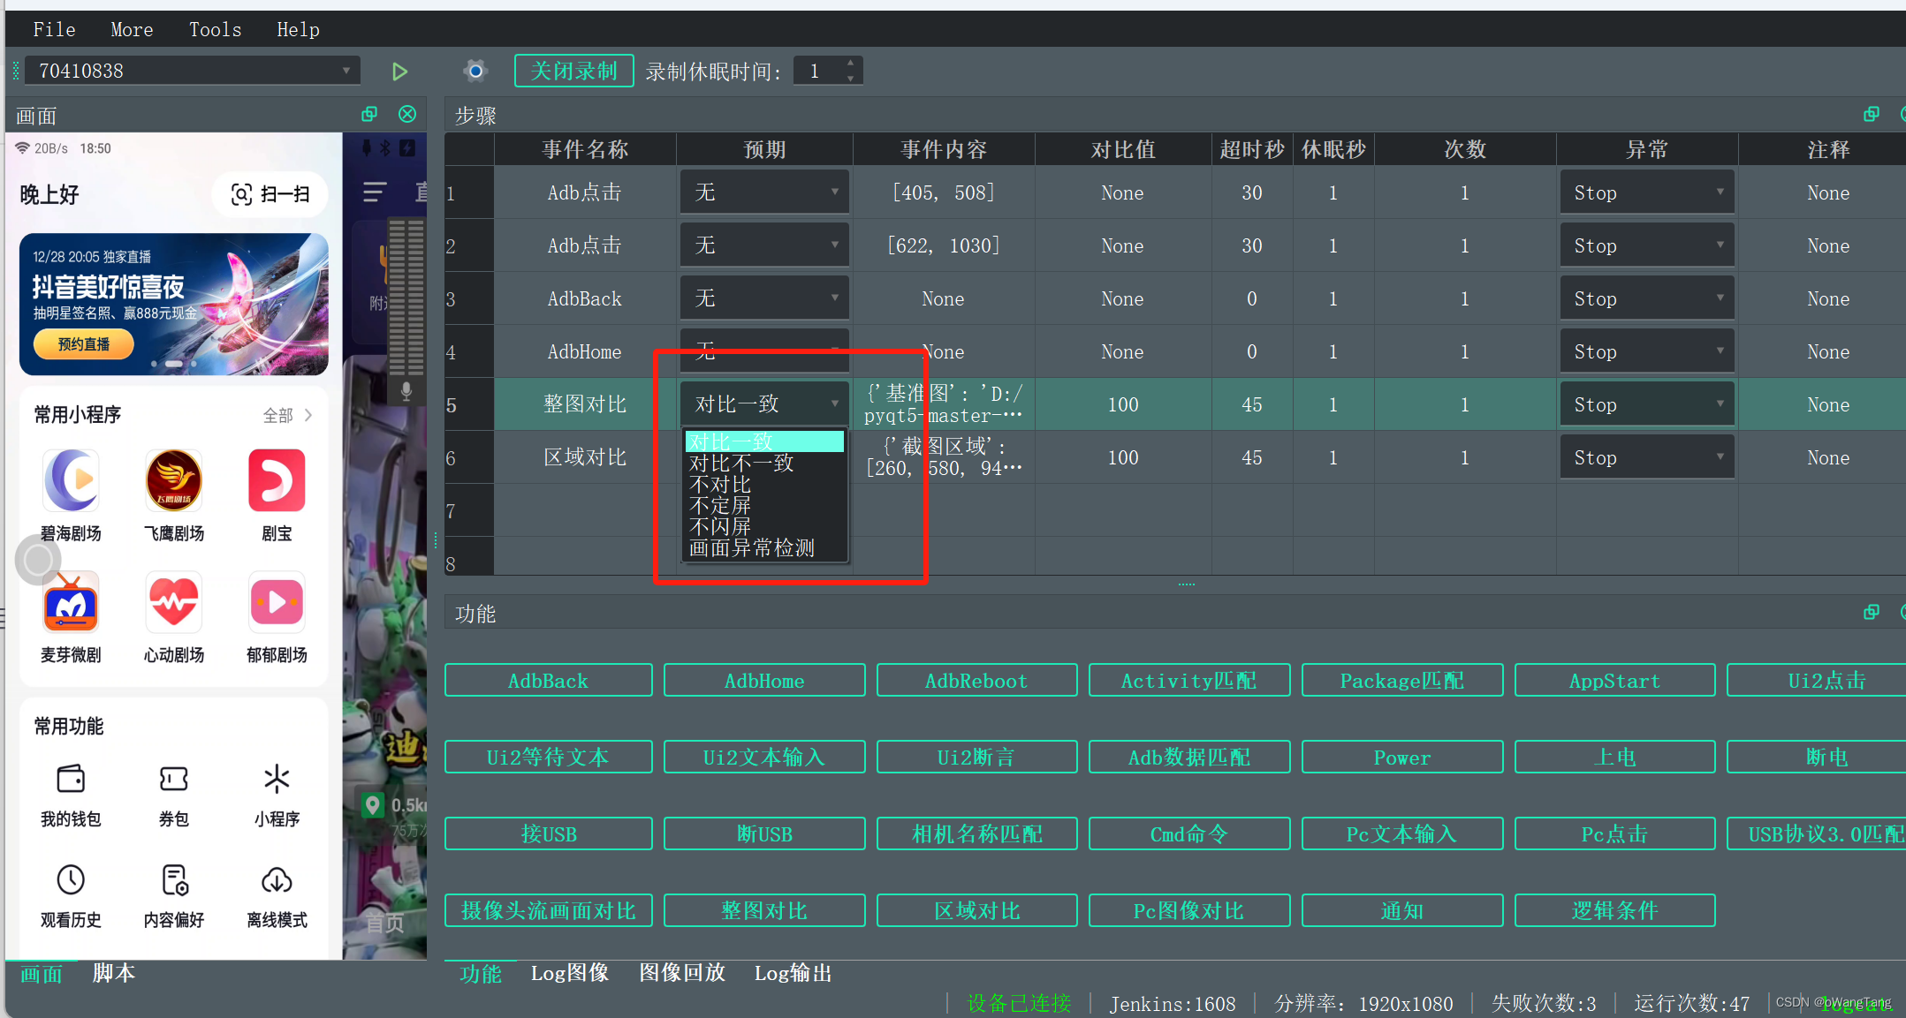Float the 步骤 panel with the detach icon
Image resolution: width=1906 pixels, height=1018 pixels.
[1871, 115]
